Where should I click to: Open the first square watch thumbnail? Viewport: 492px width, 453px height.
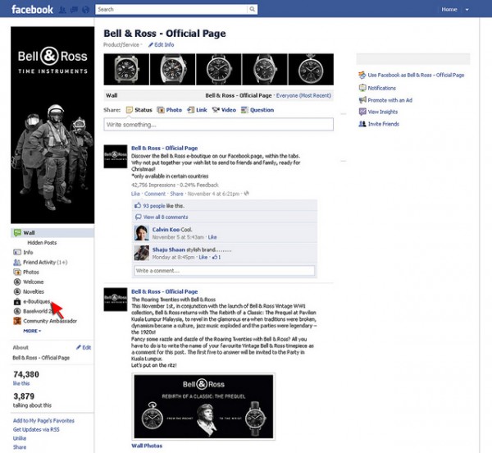pos(126,70)
